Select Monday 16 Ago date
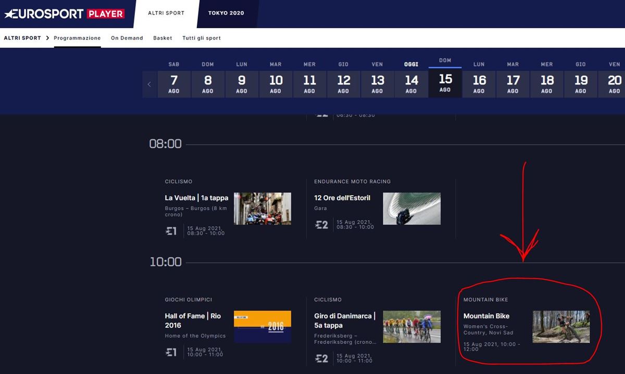Screen dimensions: 625x374 coord(479,84)
